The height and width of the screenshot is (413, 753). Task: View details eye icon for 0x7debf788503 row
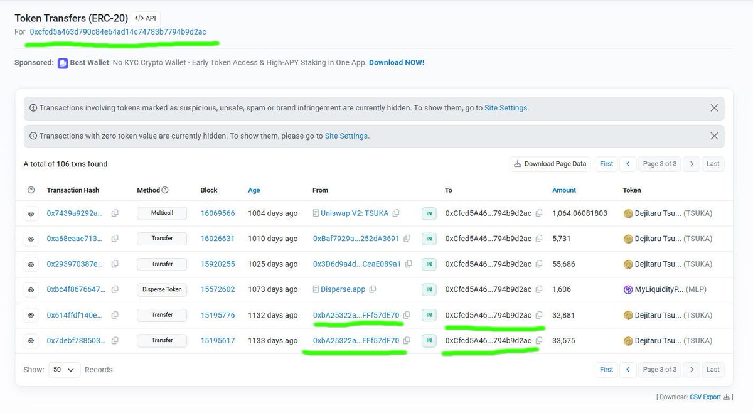click(31, 341)
